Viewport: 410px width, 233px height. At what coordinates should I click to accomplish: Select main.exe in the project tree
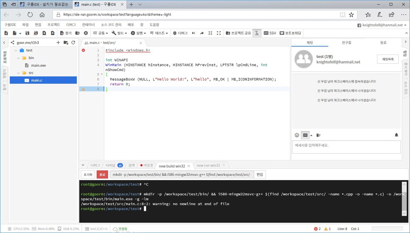(x=38, y=65)
